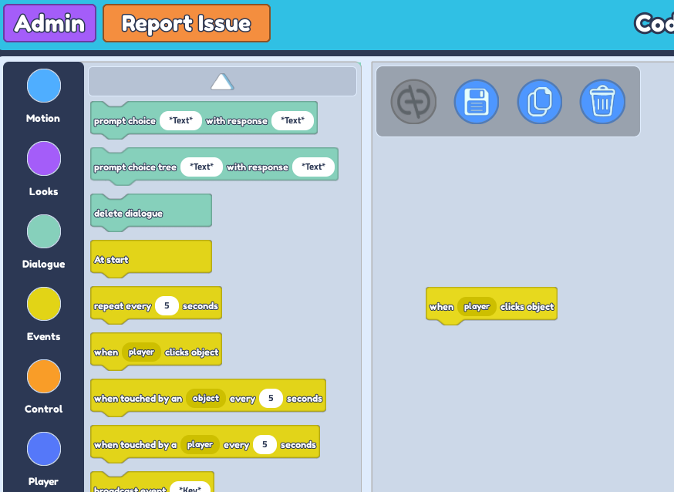674x492 pixels.
Task: Open the Dialogue block category
Action: [x=43, y=231]
